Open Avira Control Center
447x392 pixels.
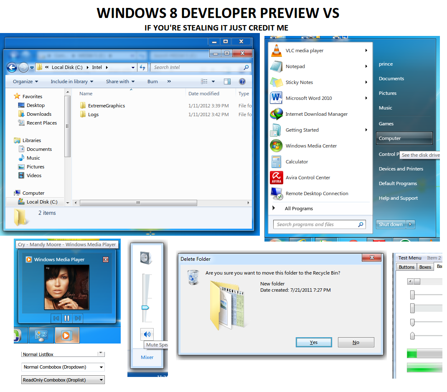[307, 177]
